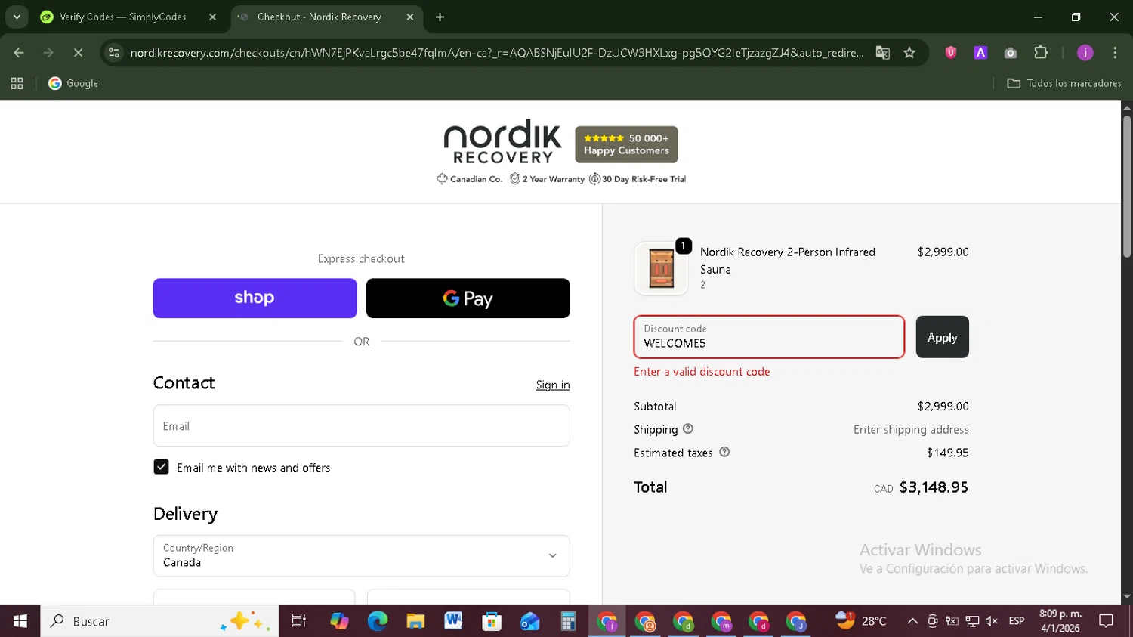This screenshot has width=1133, height=637.
Task: Open a new browser tab
Action: 440,17
